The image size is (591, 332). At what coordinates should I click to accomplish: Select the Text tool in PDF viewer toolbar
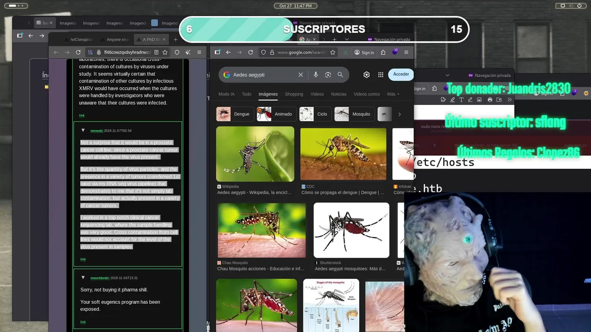[x=461, y=100]
